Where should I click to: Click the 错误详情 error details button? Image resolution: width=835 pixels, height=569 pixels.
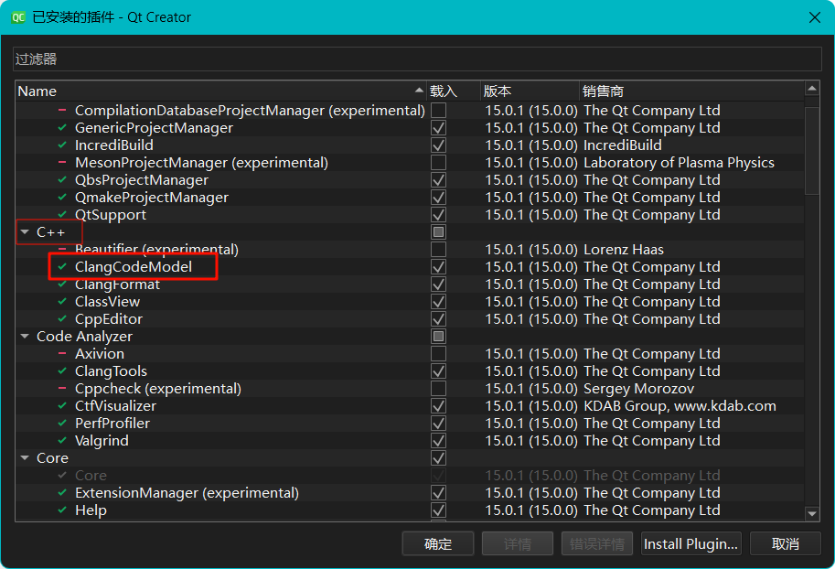pyautogui.click(x=597, y=544)
